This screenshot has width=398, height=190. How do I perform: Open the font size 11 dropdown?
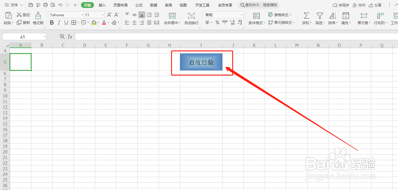pos(103,15)
